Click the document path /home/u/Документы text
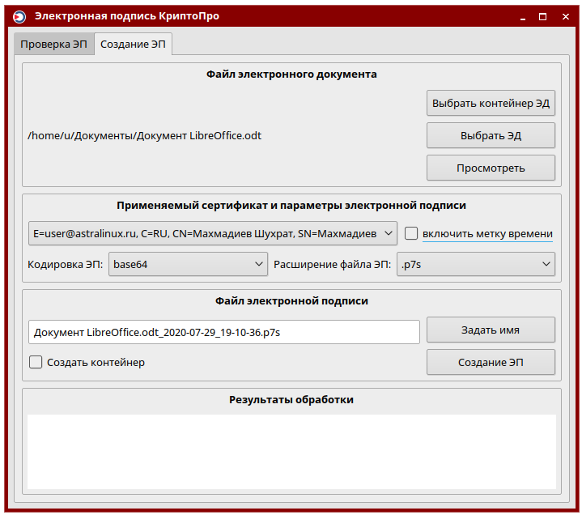This screenshot has height=515, width=582. coord(144,135)
